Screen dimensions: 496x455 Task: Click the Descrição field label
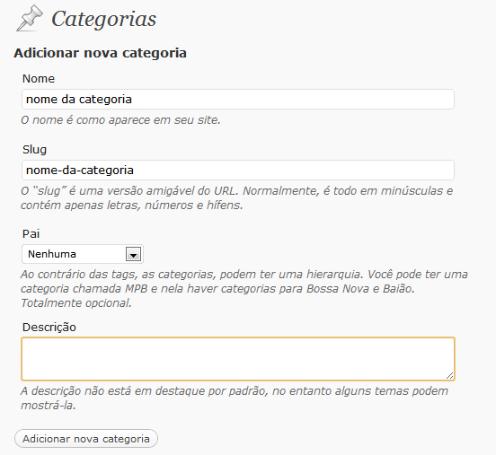tap(49, 327)
